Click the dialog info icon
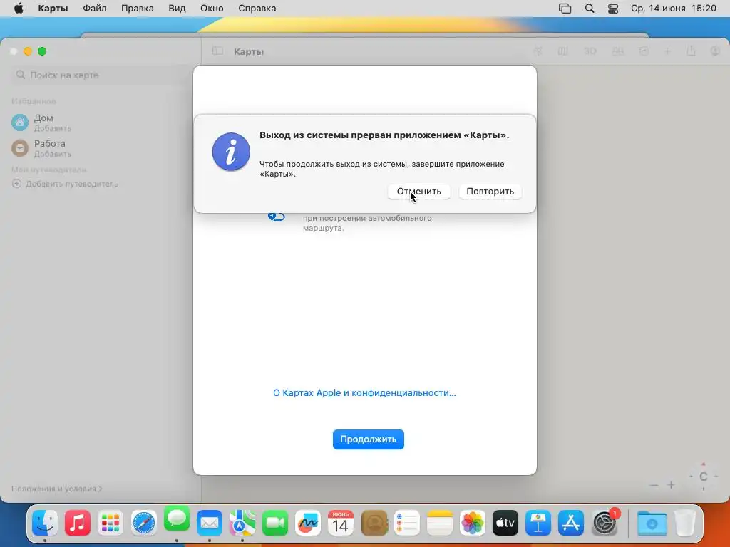The width and height of the screenshot is (730, 547). tap(231, 152)
